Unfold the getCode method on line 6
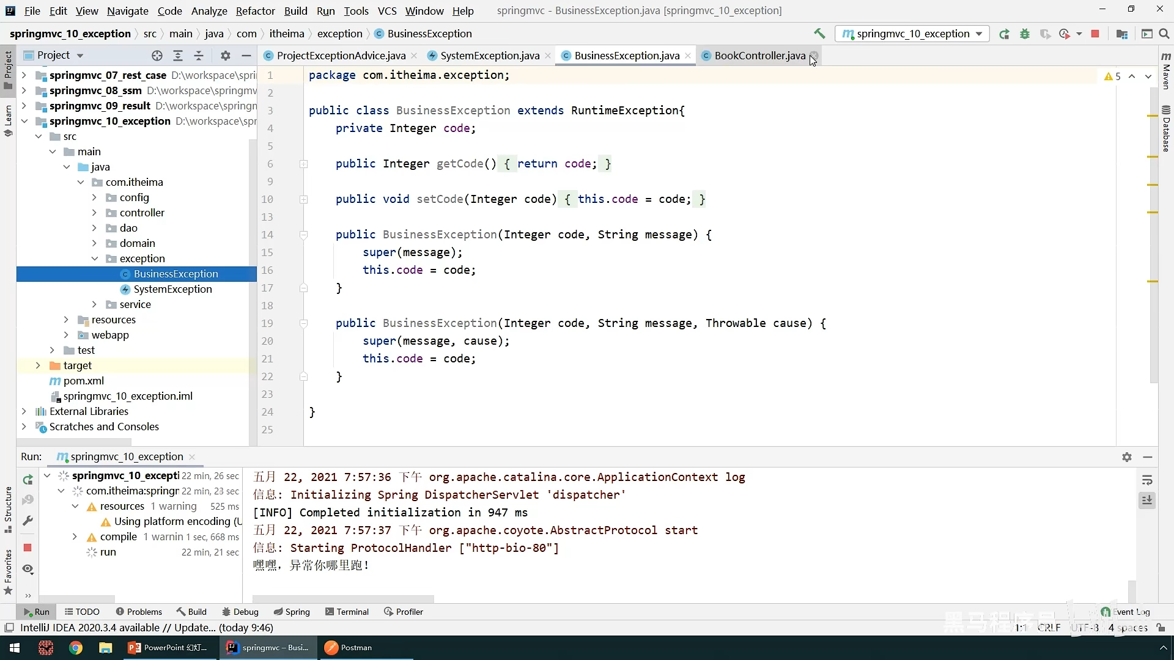Screen dimensions: 1174x660 click(303, 164)
